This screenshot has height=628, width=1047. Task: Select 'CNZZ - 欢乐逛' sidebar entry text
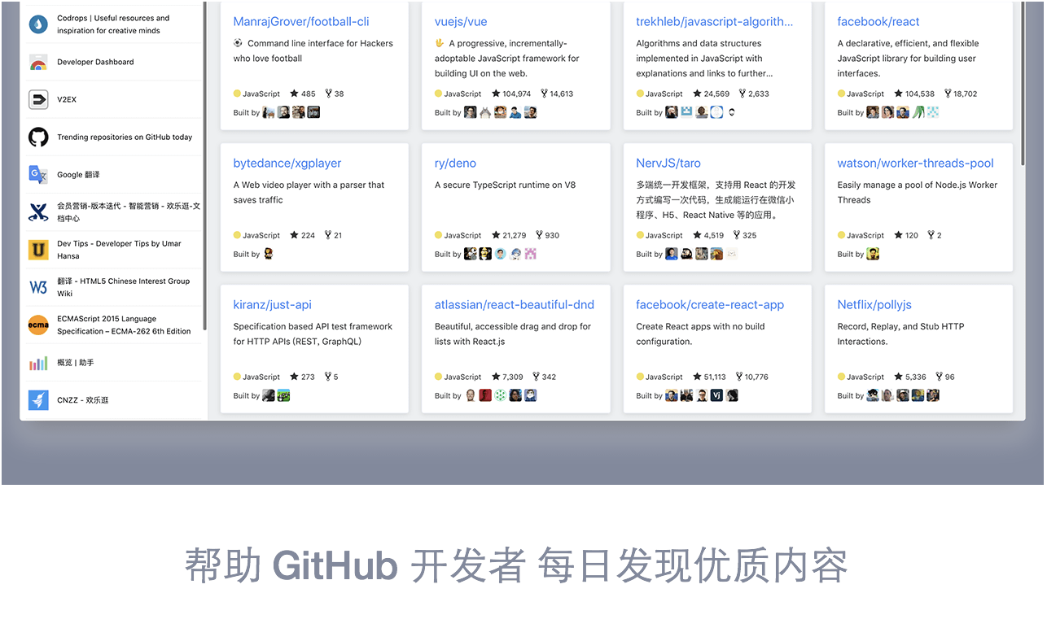point(82,400)
